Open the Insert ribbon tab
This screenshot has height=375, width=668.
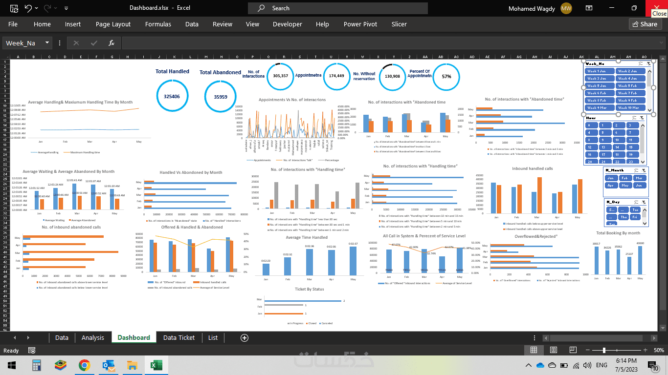(73, 24)
